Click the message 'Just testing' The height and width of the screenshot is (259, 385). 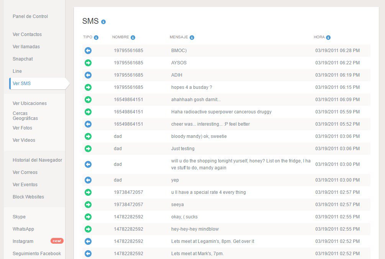point(183,149)
